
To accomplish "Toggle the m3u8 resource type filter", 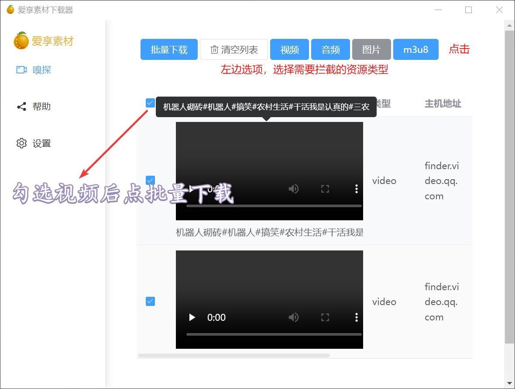I will point(415,49).
